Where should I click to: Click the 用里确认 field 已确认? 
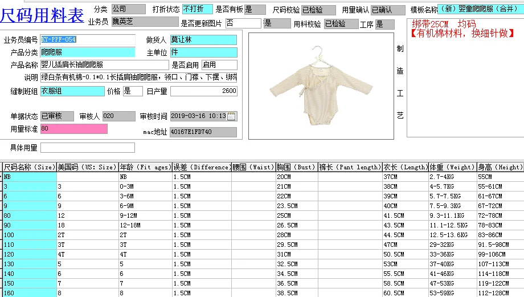click(x=388, y=10)
